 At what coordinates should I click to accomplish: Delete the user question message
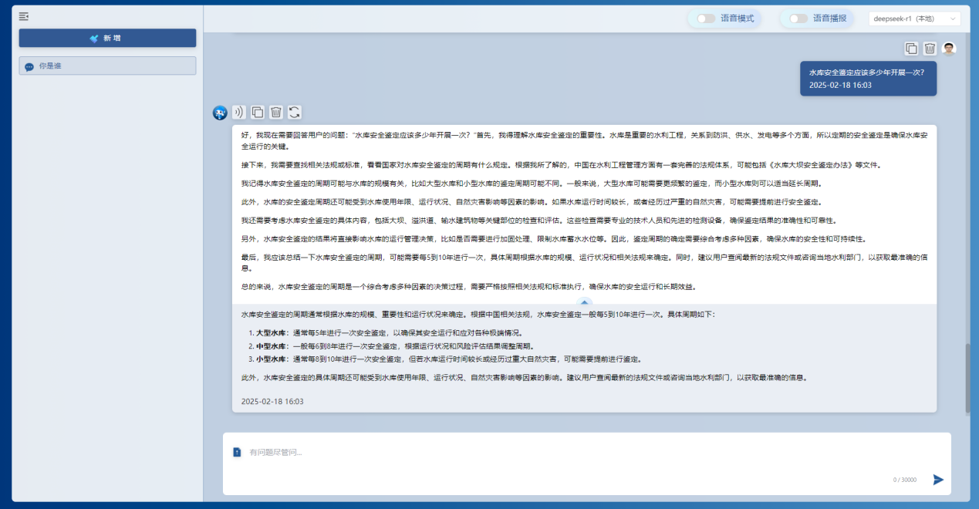coord(930,49)
